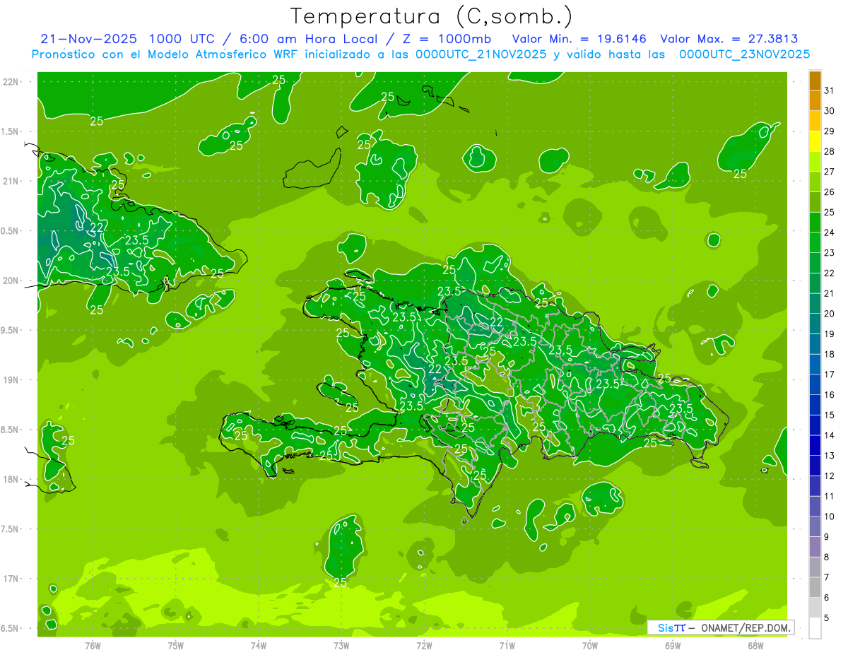
Task: Click the '71W' longitude label
Action: point(507,646)
